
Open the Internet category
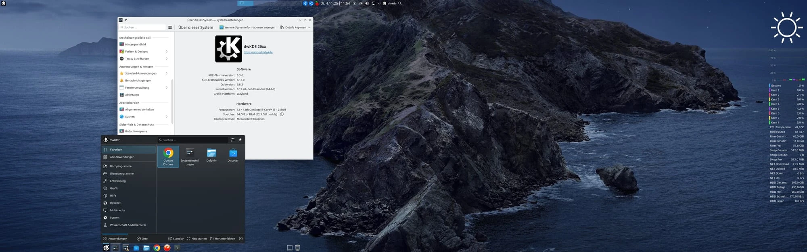pyautogui.click(x=129, y=203)
